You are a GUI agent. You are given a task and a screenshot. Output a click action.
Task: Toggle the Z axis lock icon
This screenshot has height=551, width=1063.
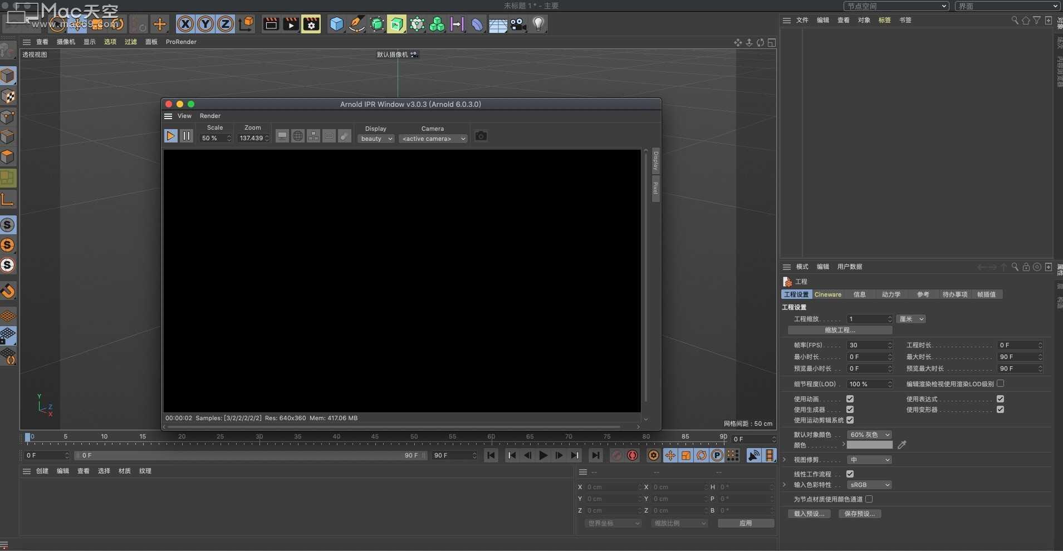(226, 24)
